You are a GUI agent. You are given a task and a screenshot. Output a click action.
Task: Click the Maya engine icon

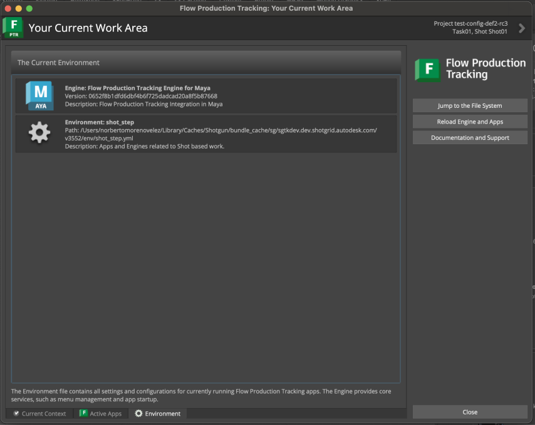(x=40, y=95)
